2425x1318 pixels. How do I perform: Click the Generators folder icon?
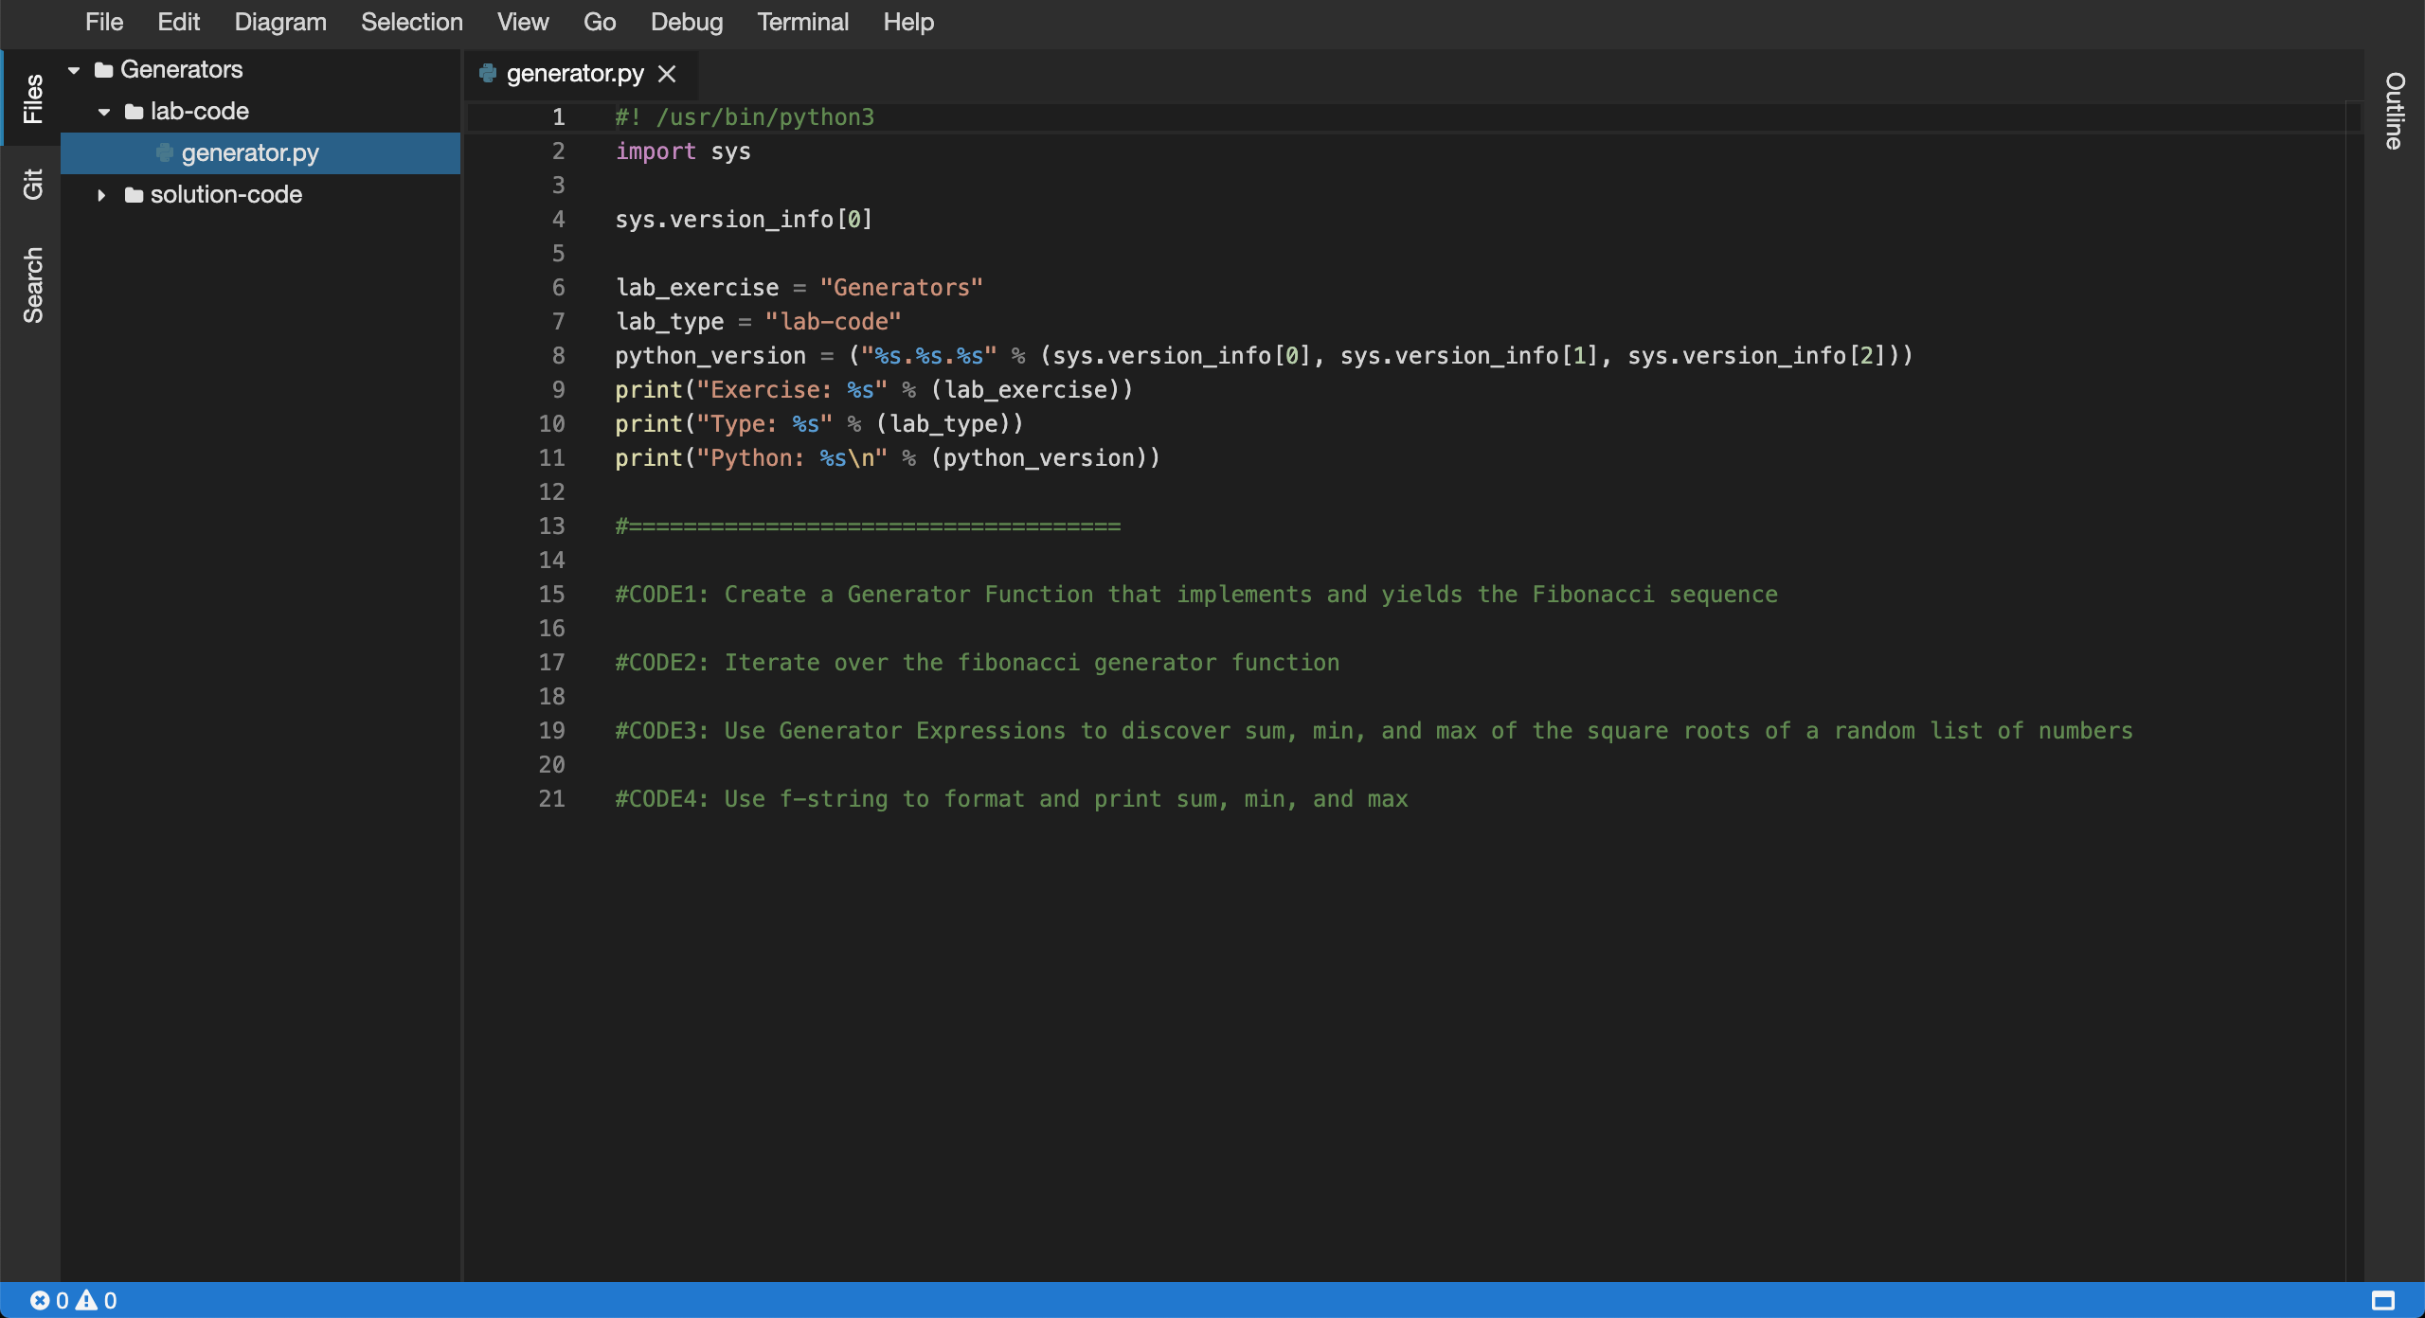(x=104, y=70)
